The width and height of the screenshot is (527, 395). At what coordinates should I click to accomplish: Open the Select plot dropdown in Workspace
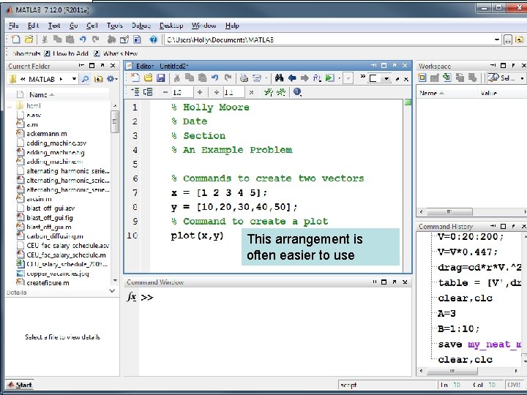[522, 78]
